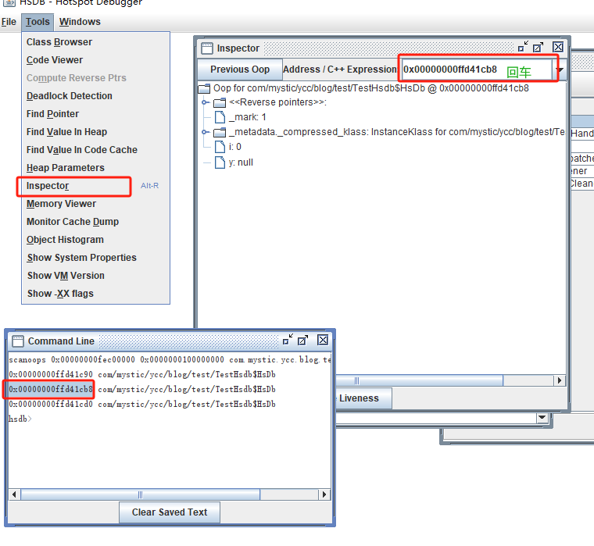Click Command Line scroll right arrow
Viewport: 594px width, 546px height.
point(324,494)
